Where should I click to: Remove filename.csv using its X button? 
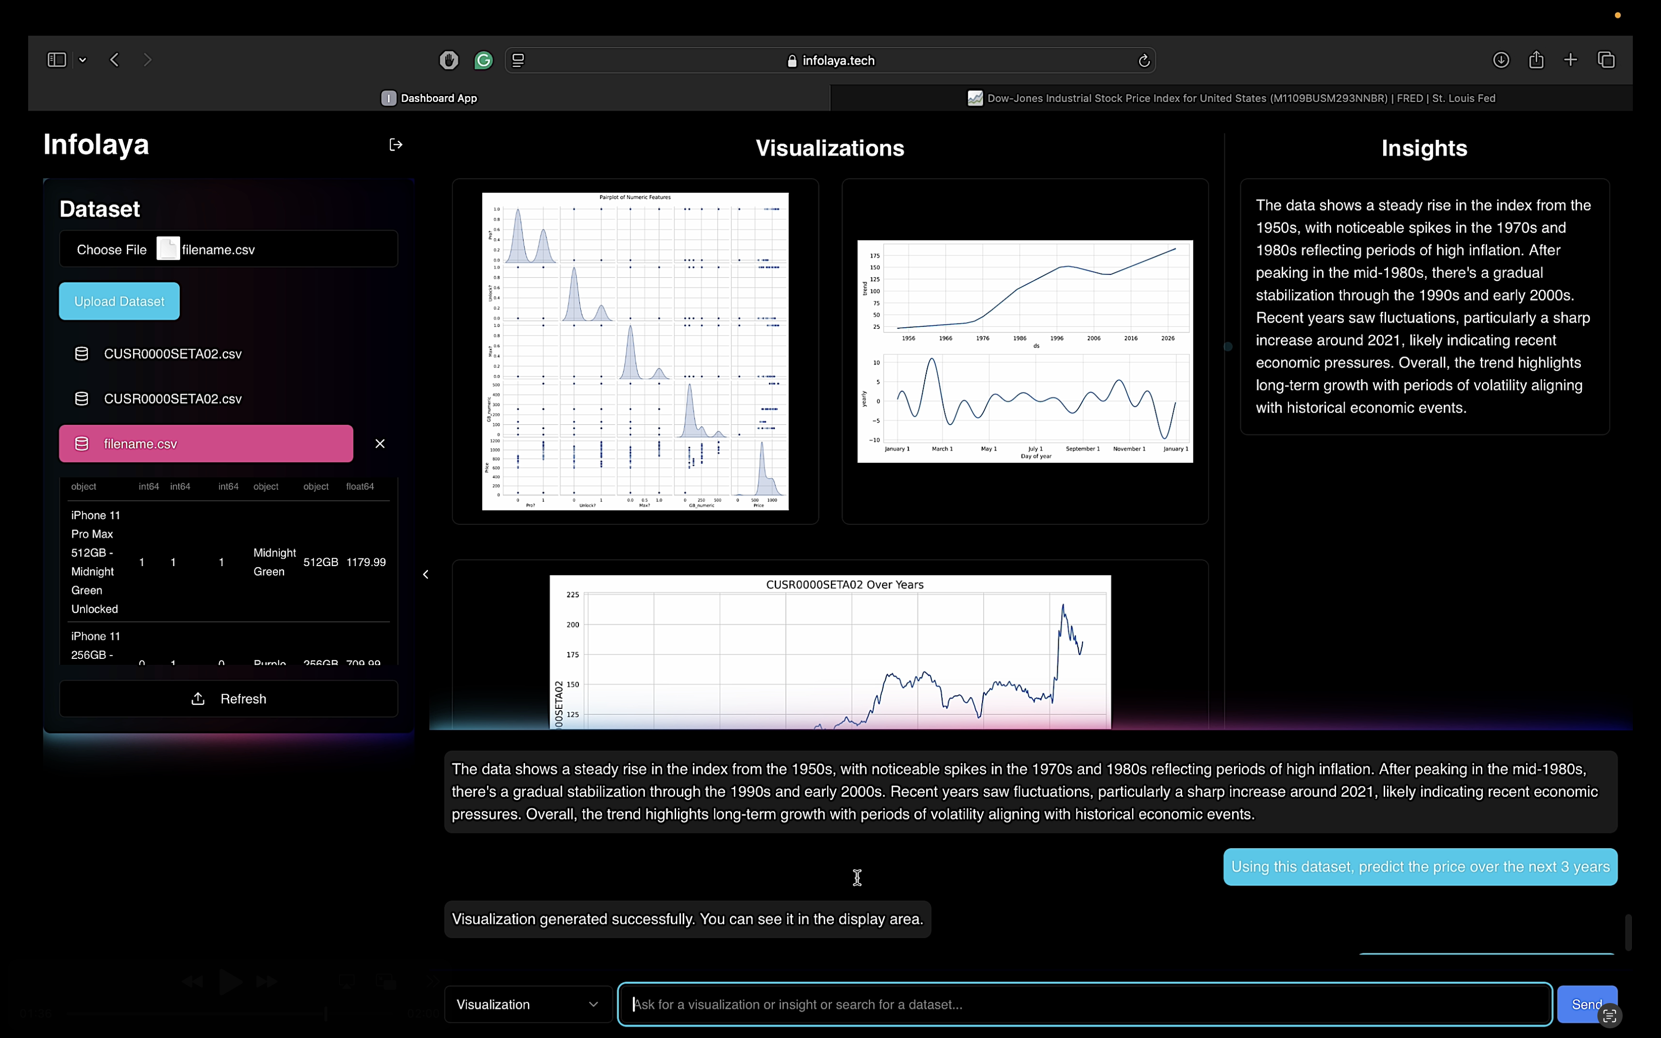tap(380, 443)
